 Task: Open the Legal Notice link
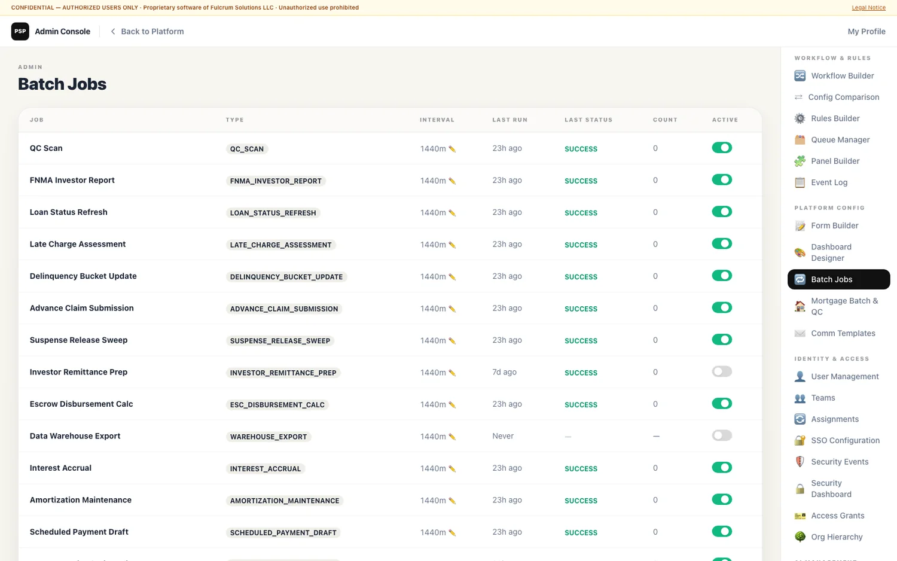pyautogui.click(x=868, y=8)
